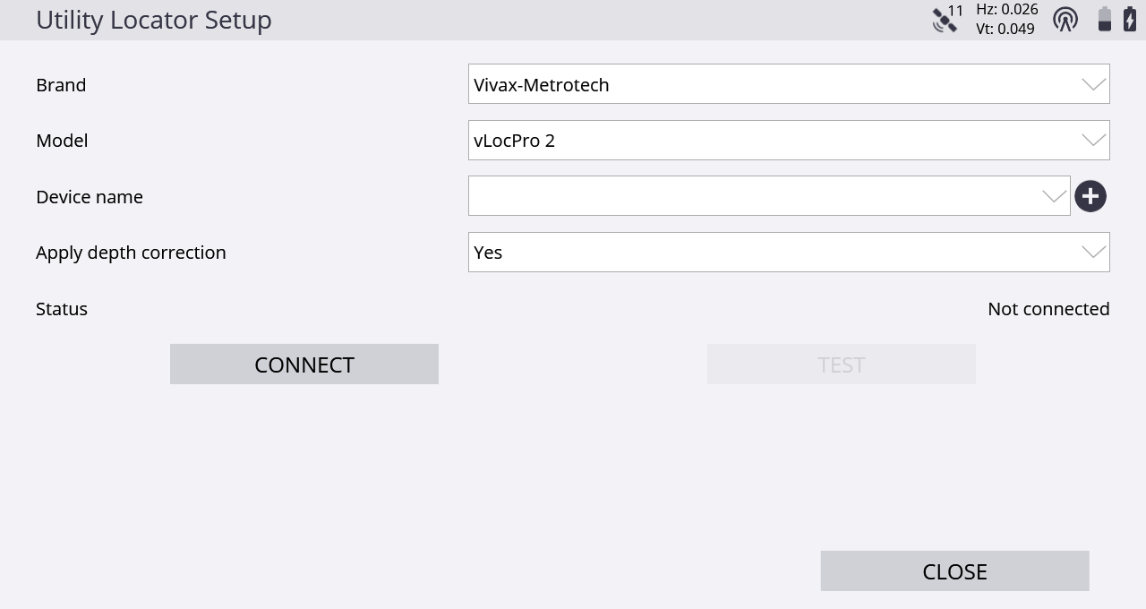Close the Utility Locator Setup screen
The height and width of the screenshot is (609, 1146).
pyautogui.click(x=955, y=571)
